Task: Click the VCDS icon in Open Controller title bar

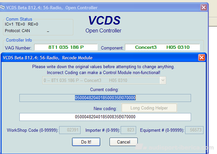Action: click(x=2, y=7)
